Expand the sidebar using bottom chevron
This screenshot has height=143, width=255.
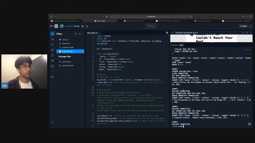point(52,123)
